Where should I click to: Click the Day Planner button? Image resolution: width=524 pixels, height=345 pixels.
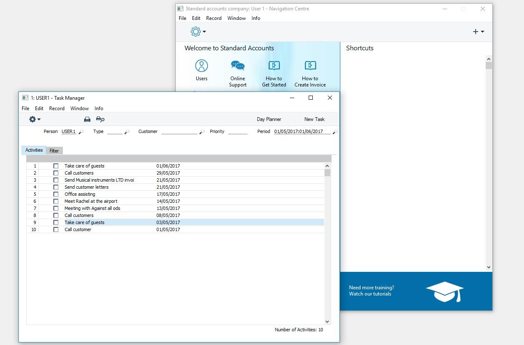click(269, 119)
